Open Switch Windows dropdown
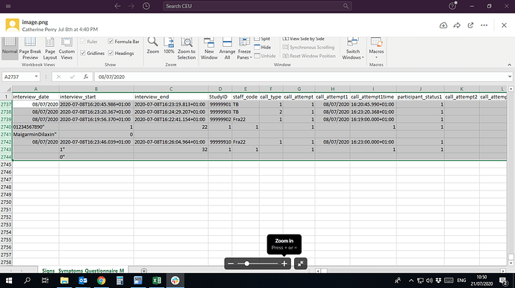515x288 pixels. (x=353, y=48)
